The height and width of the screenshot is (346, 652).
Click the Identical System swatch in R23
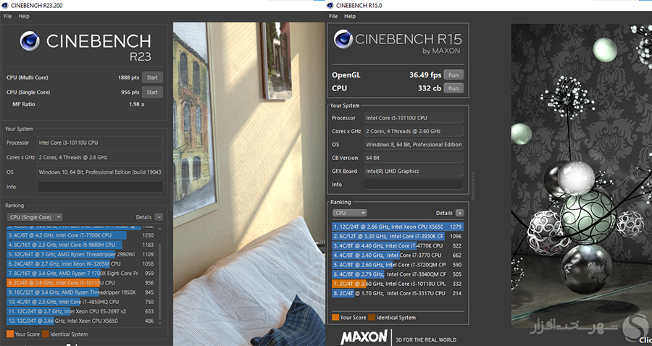pos(46,334)
